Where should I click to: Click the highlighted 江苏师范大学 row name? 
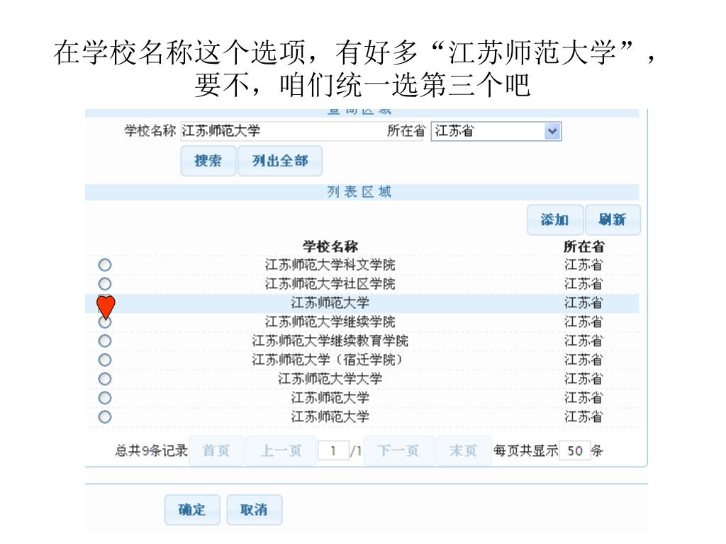pyautogui.click(x=330, y=303)
